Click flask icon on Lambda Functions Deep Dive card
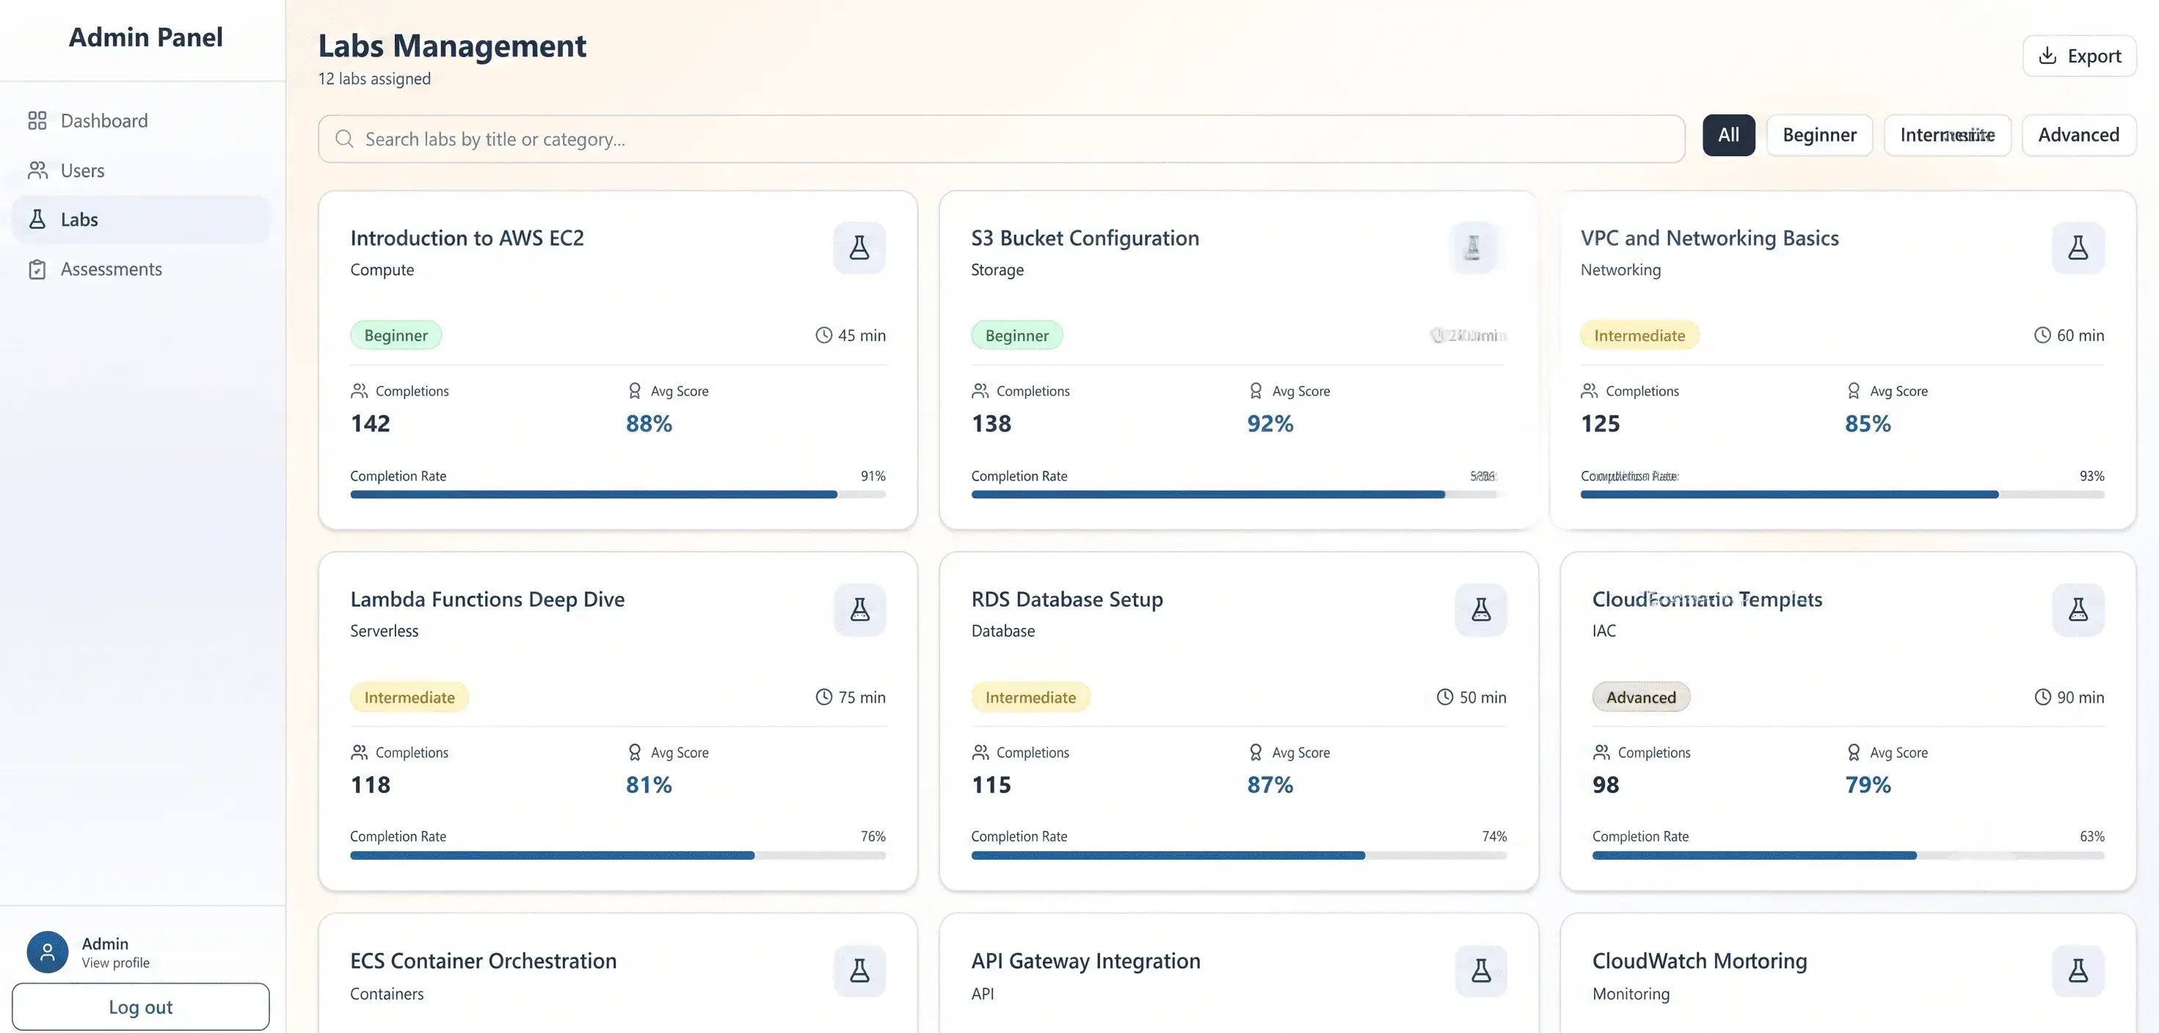The width and height of the screenshot is (2159, 1033). [859, 609]
